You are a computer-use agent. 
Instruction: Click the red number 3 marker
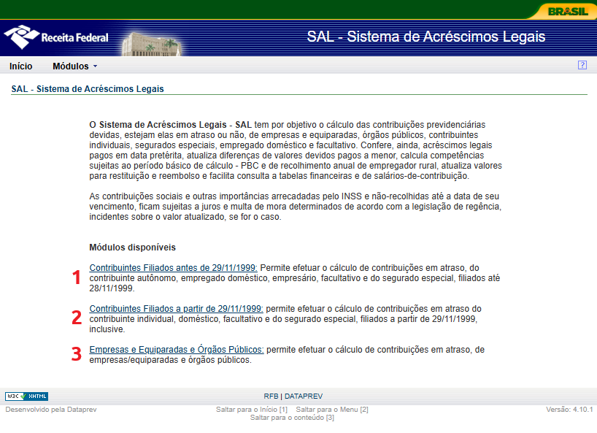pyautogui.click(x=76, y=354)
